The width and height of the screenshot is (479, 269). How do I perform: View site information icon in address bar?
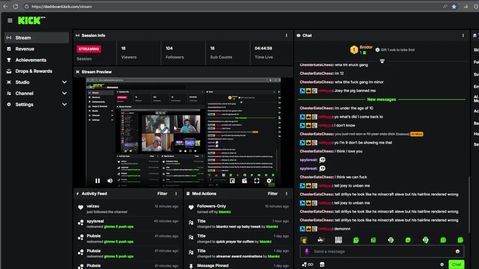pos(26,6)
